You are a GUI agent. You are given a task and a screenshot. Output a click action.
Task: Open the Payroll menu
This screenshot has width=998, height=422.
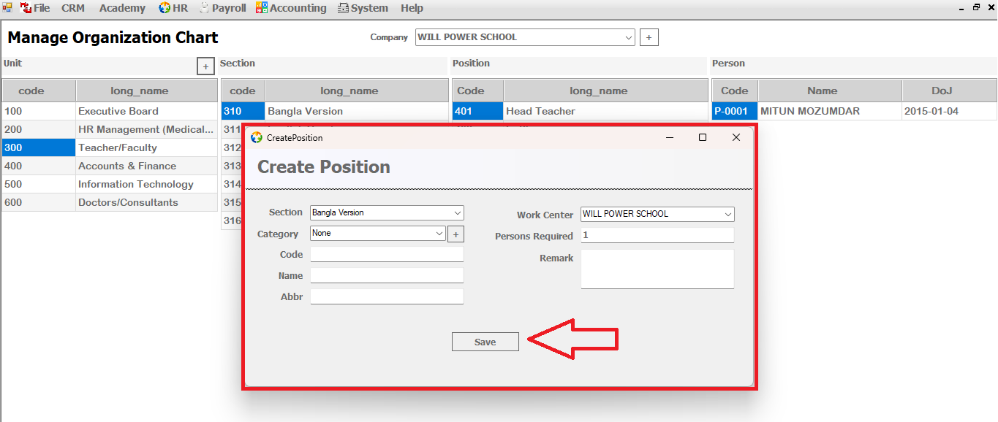(223, 8)
